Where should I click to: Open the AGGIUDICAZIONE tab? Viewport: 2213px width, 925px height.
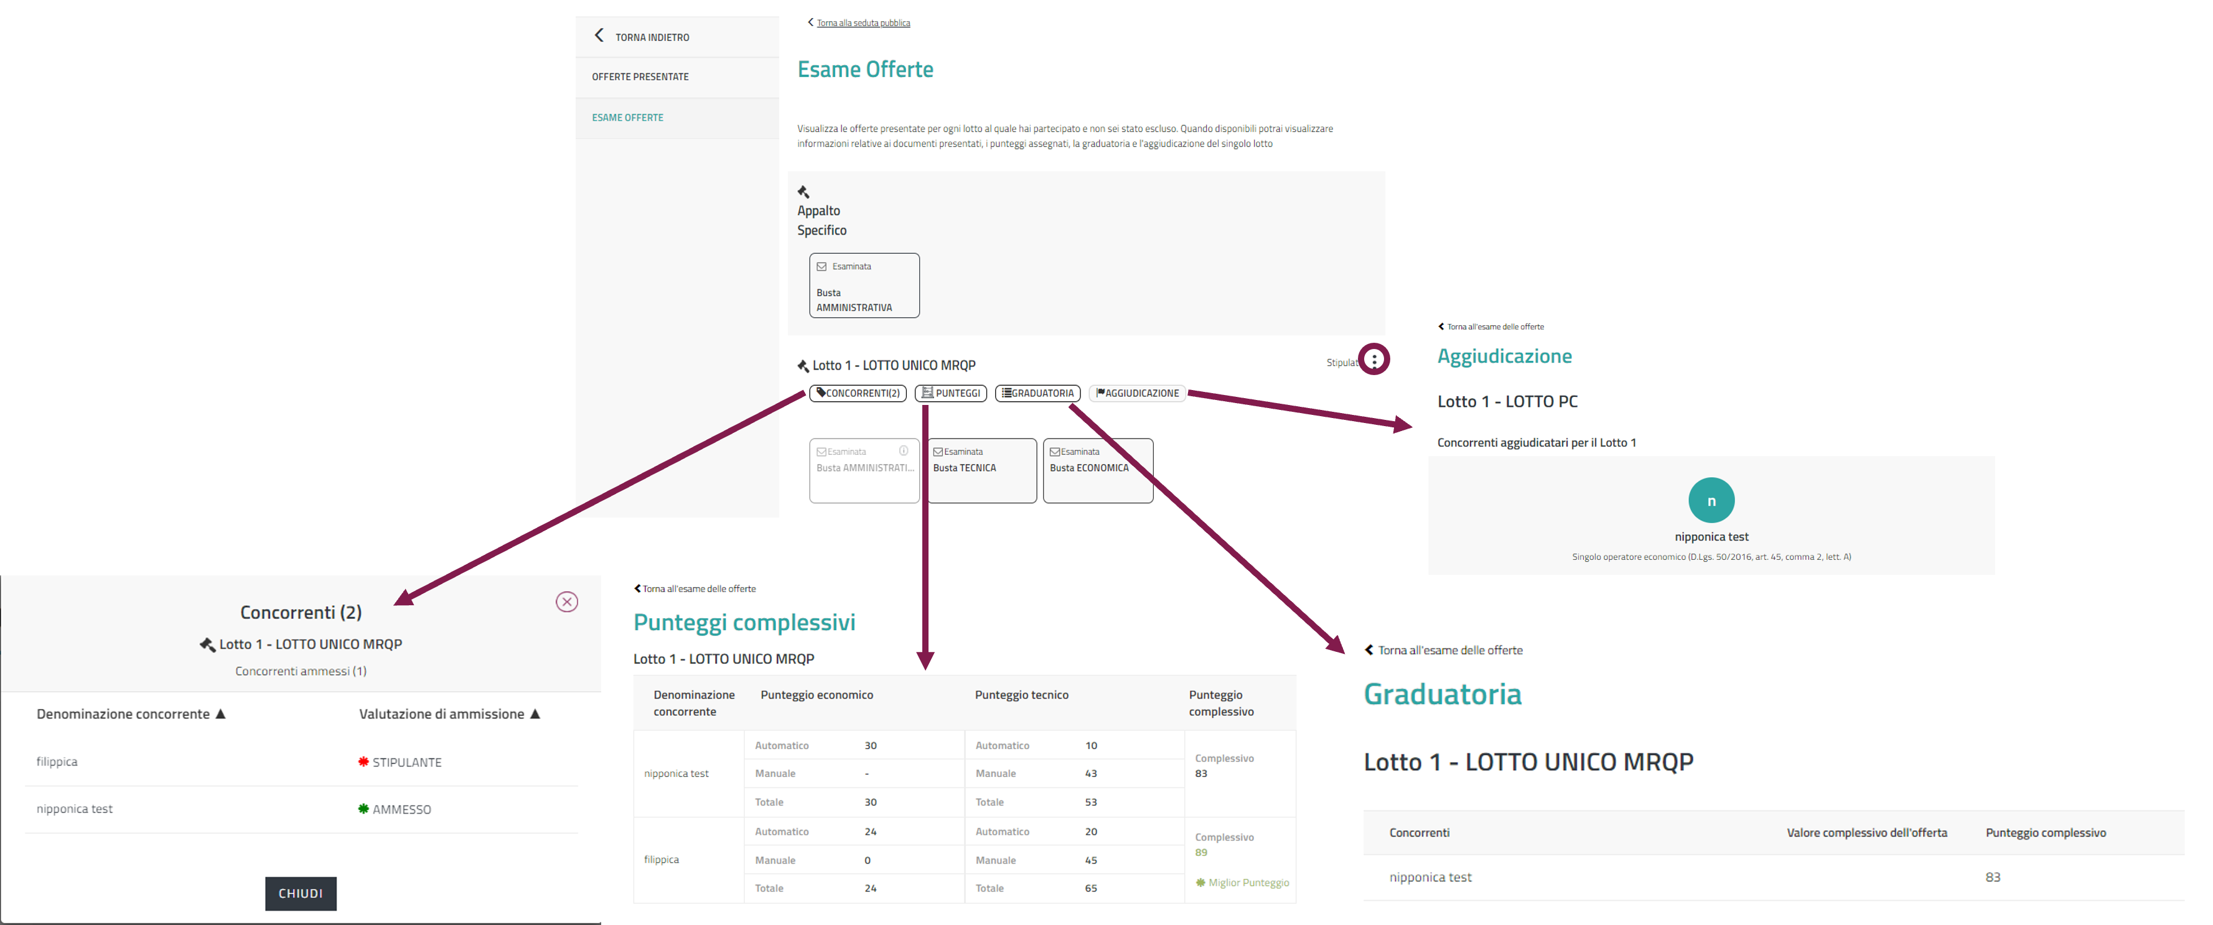(1136, 393)
